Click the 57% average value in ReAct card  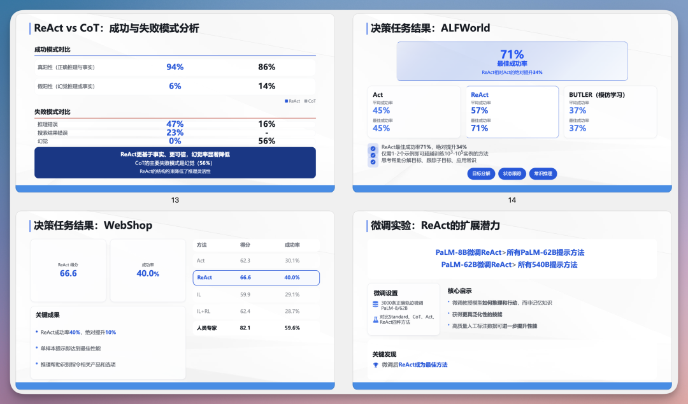(x=479, y=111)
